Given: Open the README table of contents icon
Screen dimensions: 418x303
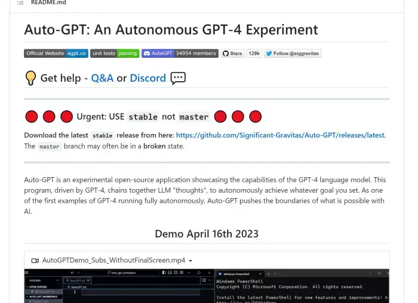Looking at the screenshot, I should tap(20, 3).
